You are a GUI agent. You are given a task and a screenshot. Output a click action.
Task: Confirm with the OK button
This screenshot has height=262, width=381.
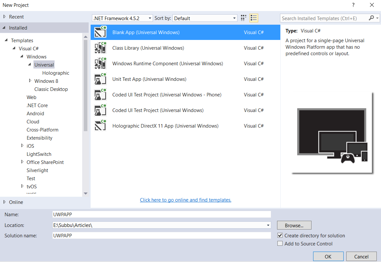328,256
